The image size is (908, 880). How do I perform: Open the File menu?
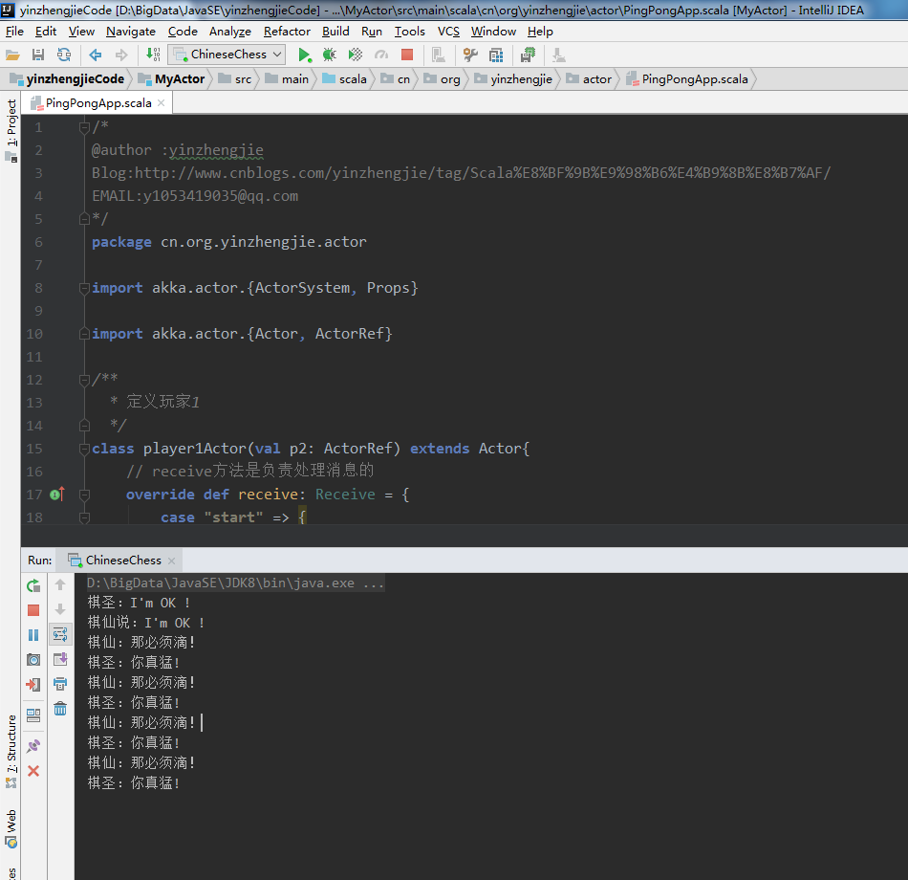[14, 32]
